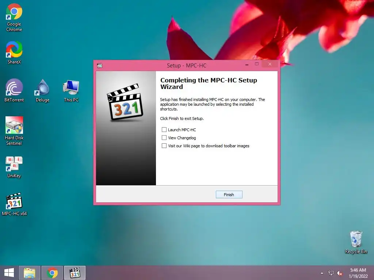Open the taskbar clock showing 5:46 AM
The image size is (374, 280).
tap(358, 273)
